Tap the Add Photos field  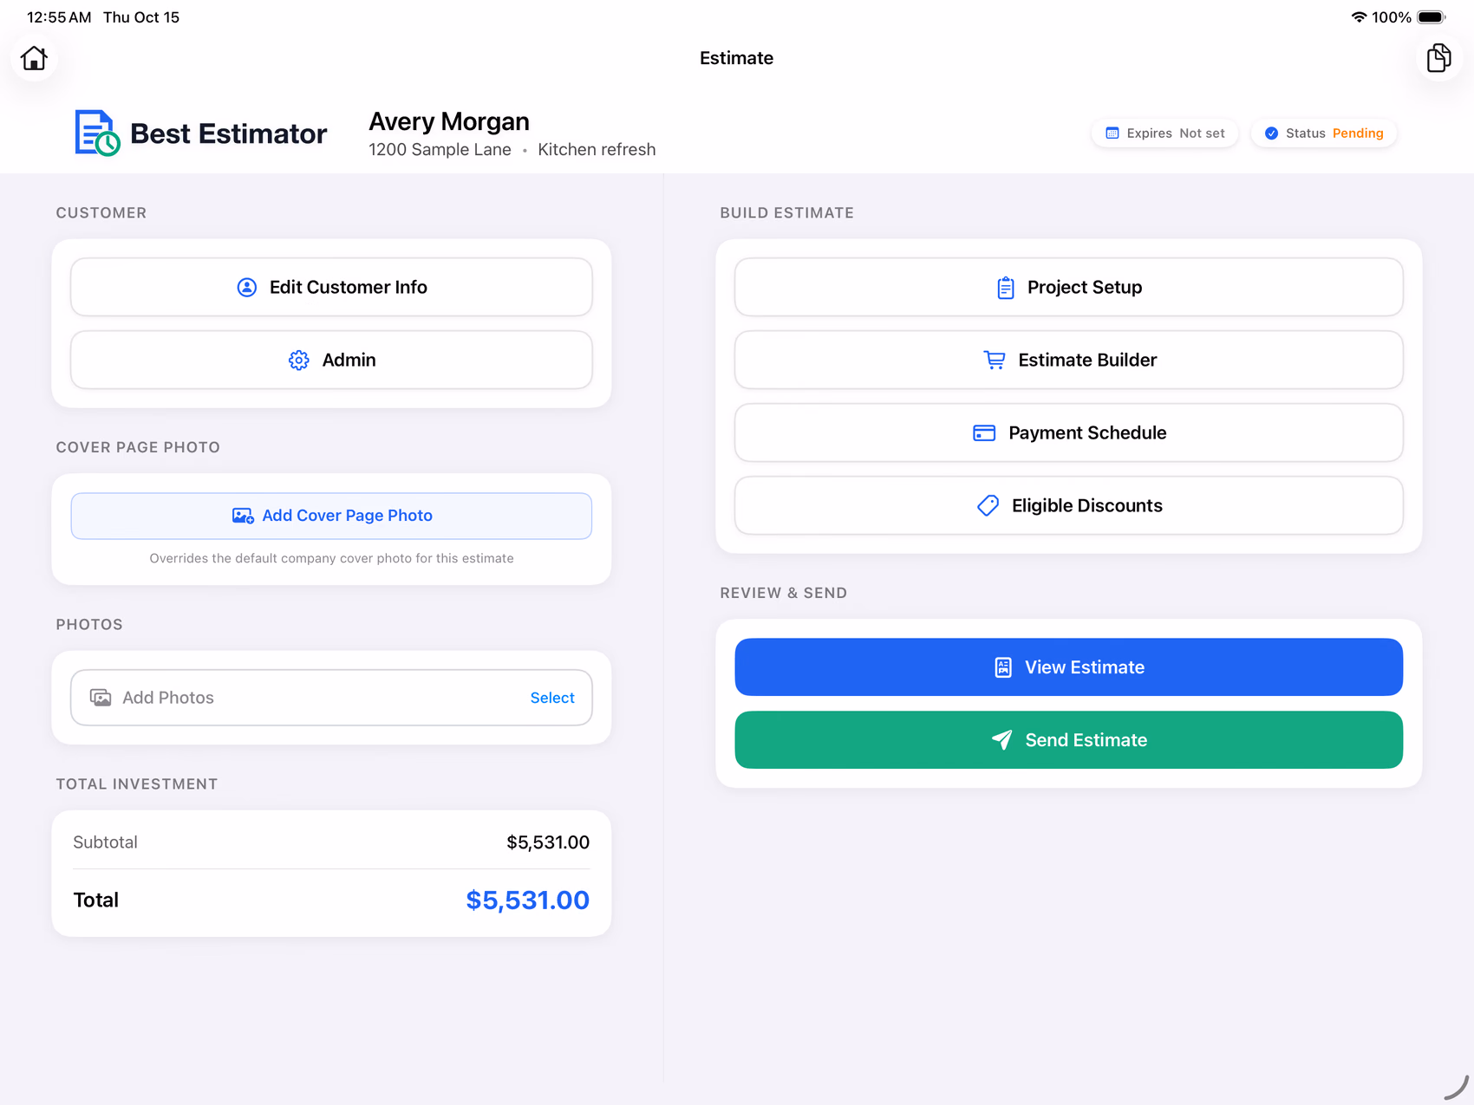[331, 698]
